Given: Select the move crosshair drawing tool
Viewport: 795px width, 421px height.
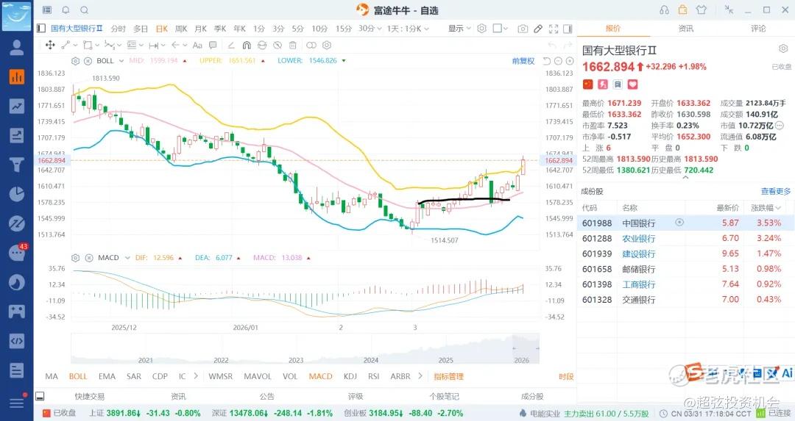Looking at the screenshot, I should click(50, 45).
